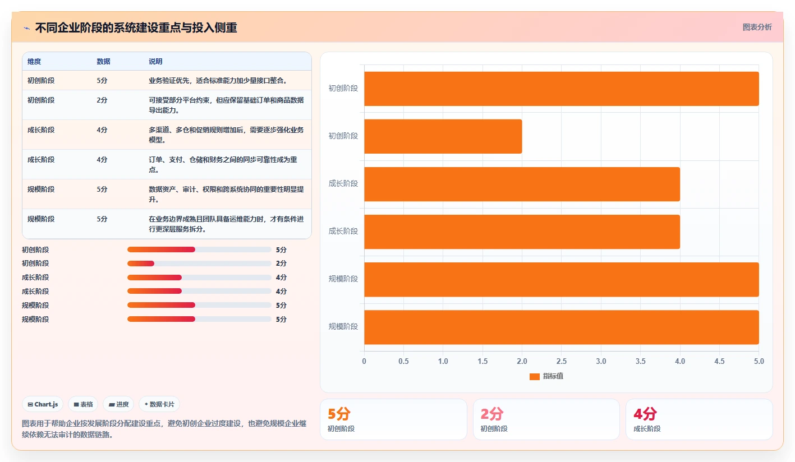The width and height of the screenshot is (795, 462).
Task: Click the 3.0 tick on the x-axis
Action: [601, 361]
